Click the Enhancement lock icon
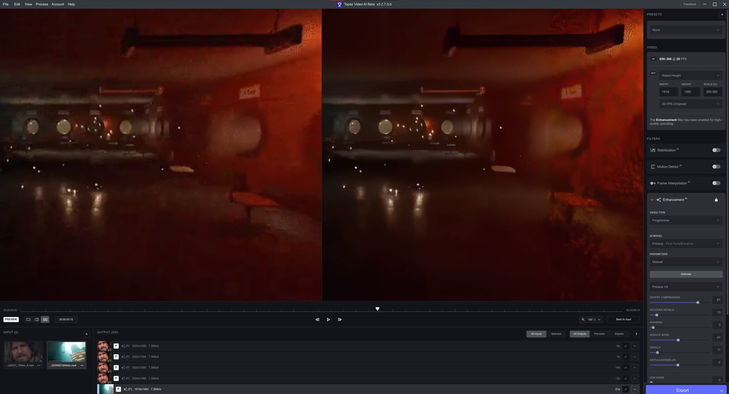Screen dimensions: 729x394 tap(716, 200)
